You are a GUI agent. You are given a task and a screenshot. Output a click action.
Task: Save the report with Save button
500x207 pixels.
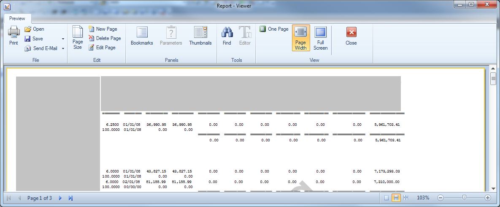(34, 39)
